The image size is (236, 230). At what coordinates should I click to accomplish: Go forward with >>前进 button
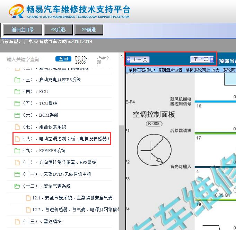tap(89, 30)
